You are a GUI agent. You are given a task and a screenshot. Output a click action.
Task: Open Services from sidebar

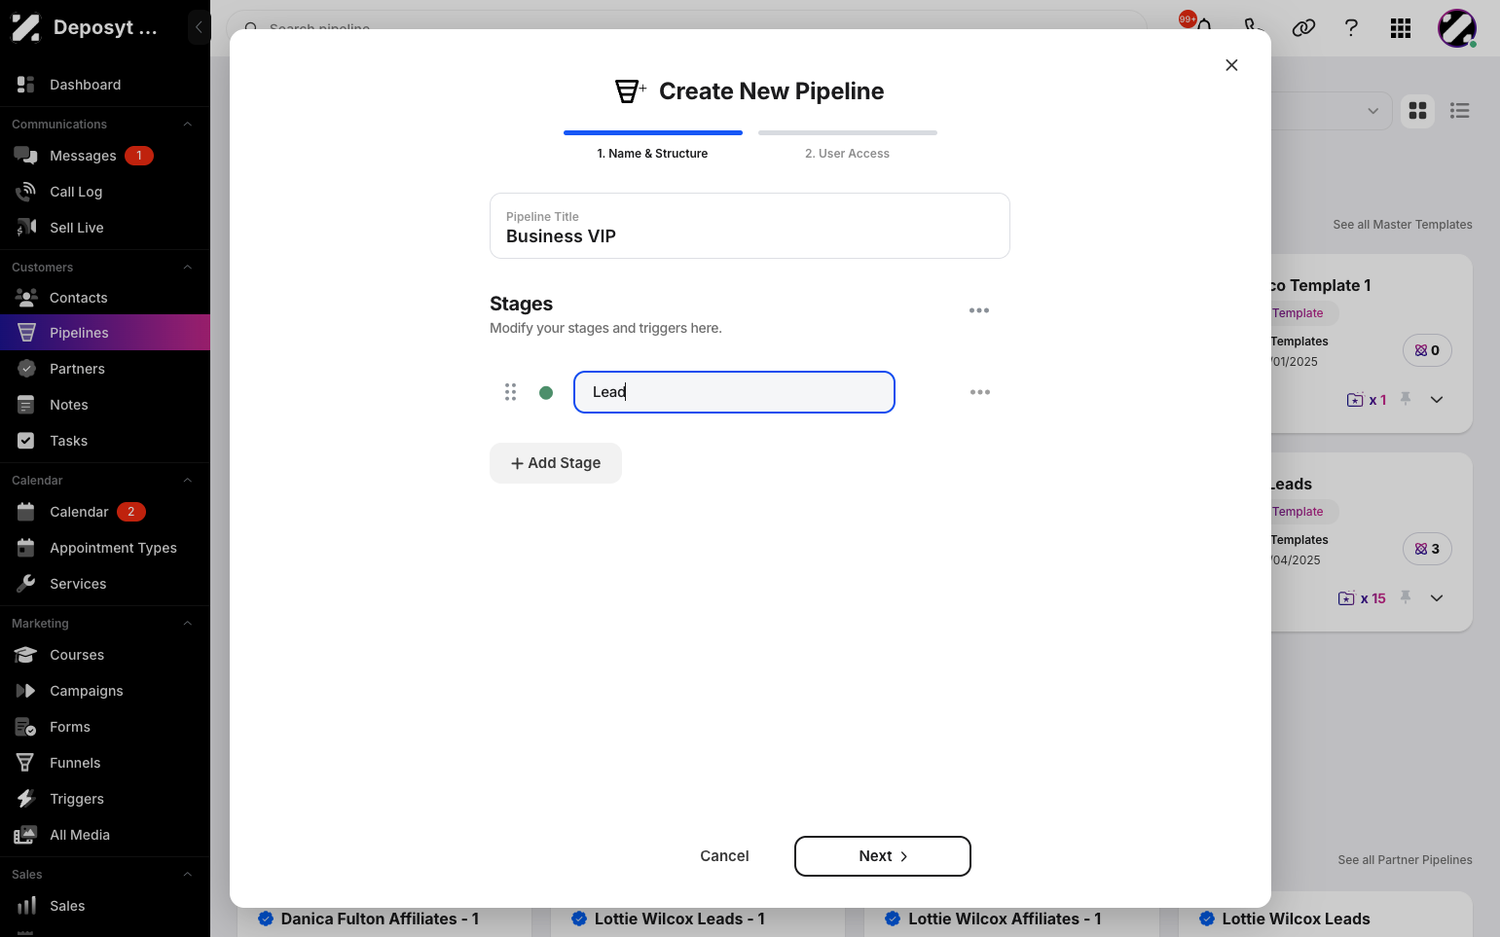tap(105, 584)
